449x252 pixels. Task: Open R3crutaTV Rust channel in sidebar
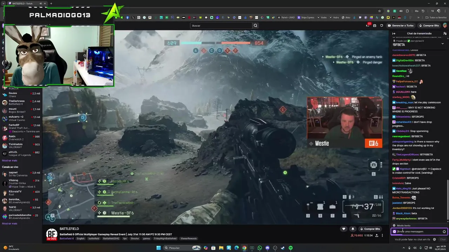point(21,193)
